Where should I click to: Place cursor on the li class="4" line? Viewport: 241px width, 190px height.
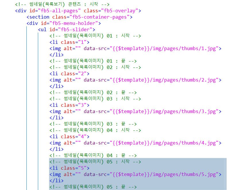[x=69, y=137]
